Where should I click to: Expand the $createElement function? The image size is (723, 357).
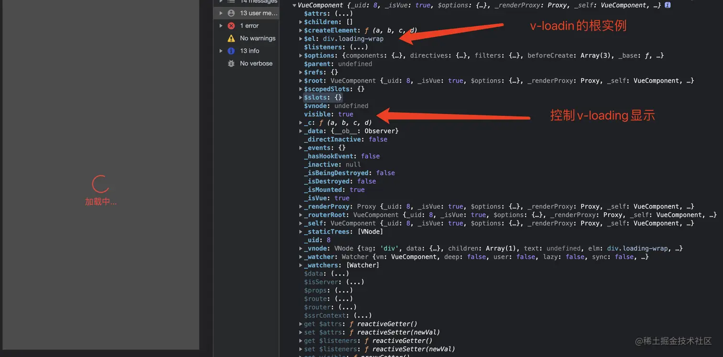point(301,31)
